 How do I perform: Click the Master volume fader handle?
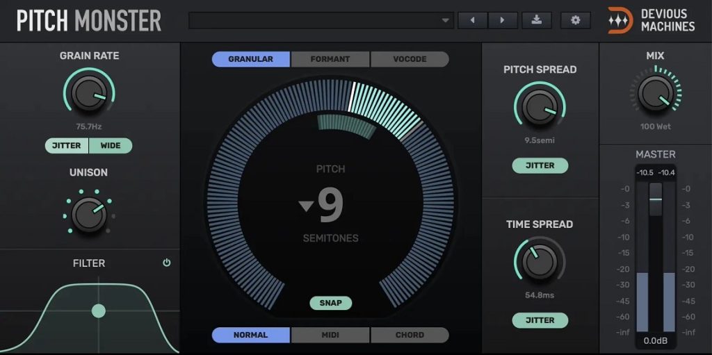tap(655, 199)
